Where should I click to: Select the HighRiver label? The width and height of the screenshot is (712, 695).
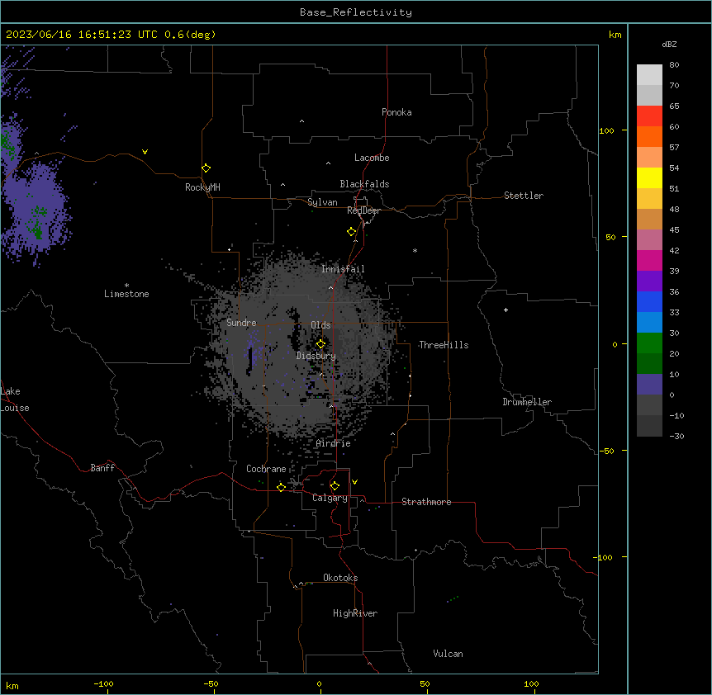click(355, 613)
